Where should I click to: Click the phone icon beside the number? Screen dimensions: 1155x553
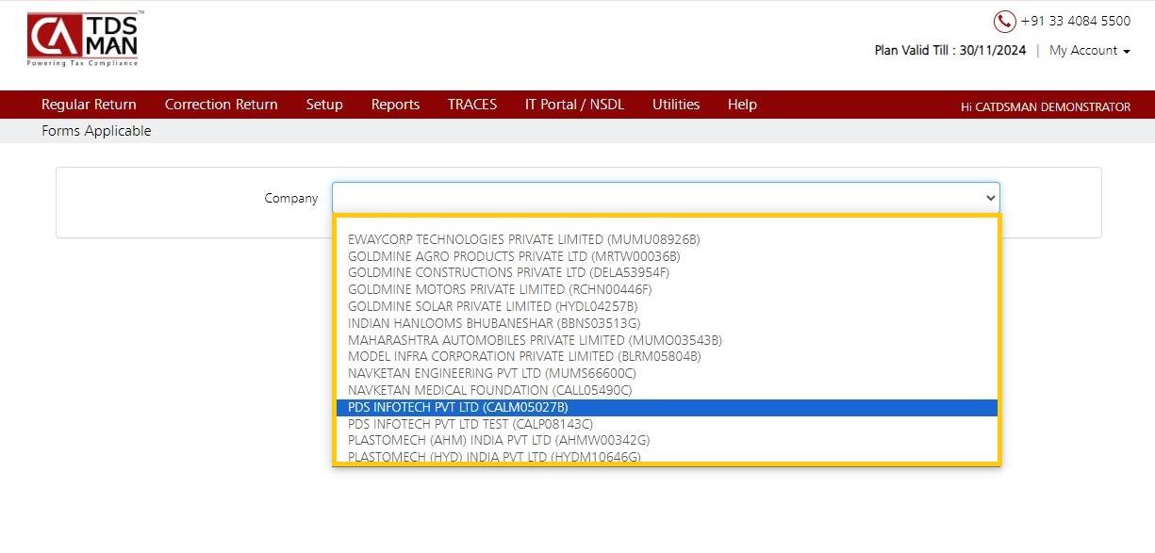point(1004,21)
